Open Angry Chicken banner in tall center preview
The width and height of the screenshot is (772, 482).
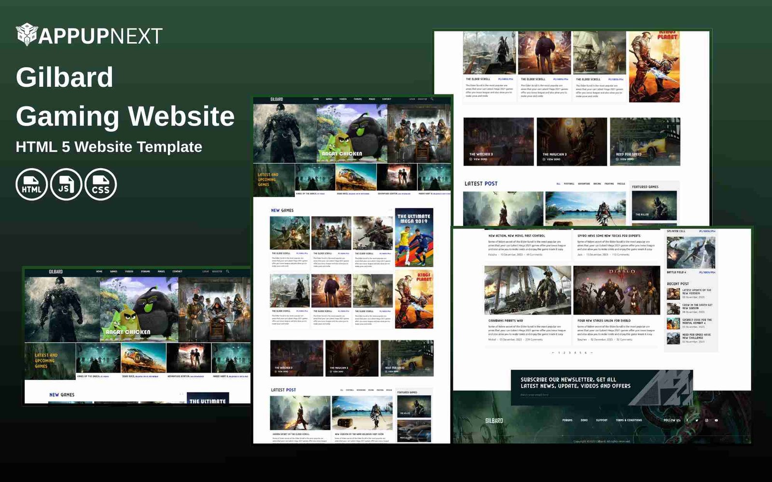pos(352,133)
